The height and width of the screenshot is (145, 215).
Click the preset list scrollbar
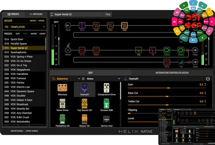pos(46,44)
